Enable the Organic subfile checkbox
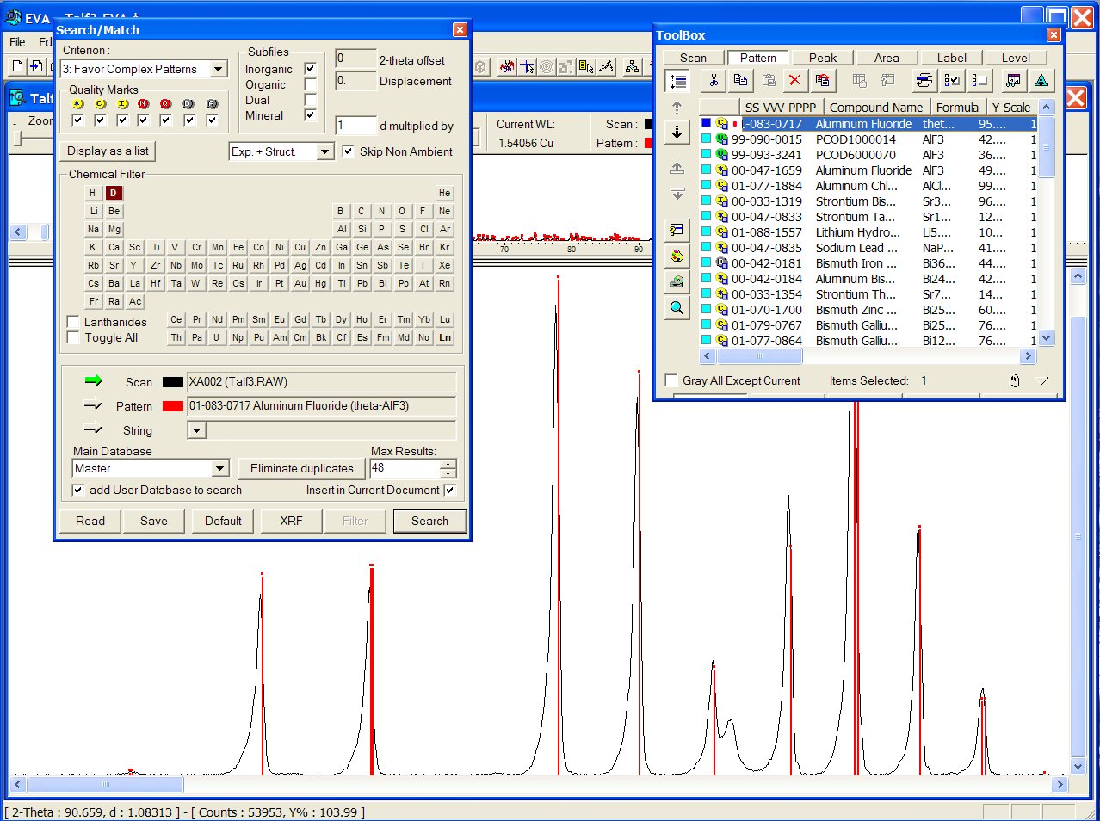Image resolution: width=1100 pixels, height=821 pixels. point(310,84)
